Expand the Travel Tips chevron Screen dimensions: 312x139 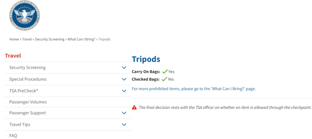click(x=124, y=124)
